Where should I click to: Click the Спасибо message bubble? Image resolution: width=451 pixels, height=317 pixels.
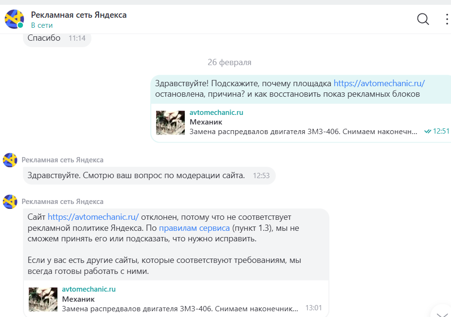coord(57,39)
